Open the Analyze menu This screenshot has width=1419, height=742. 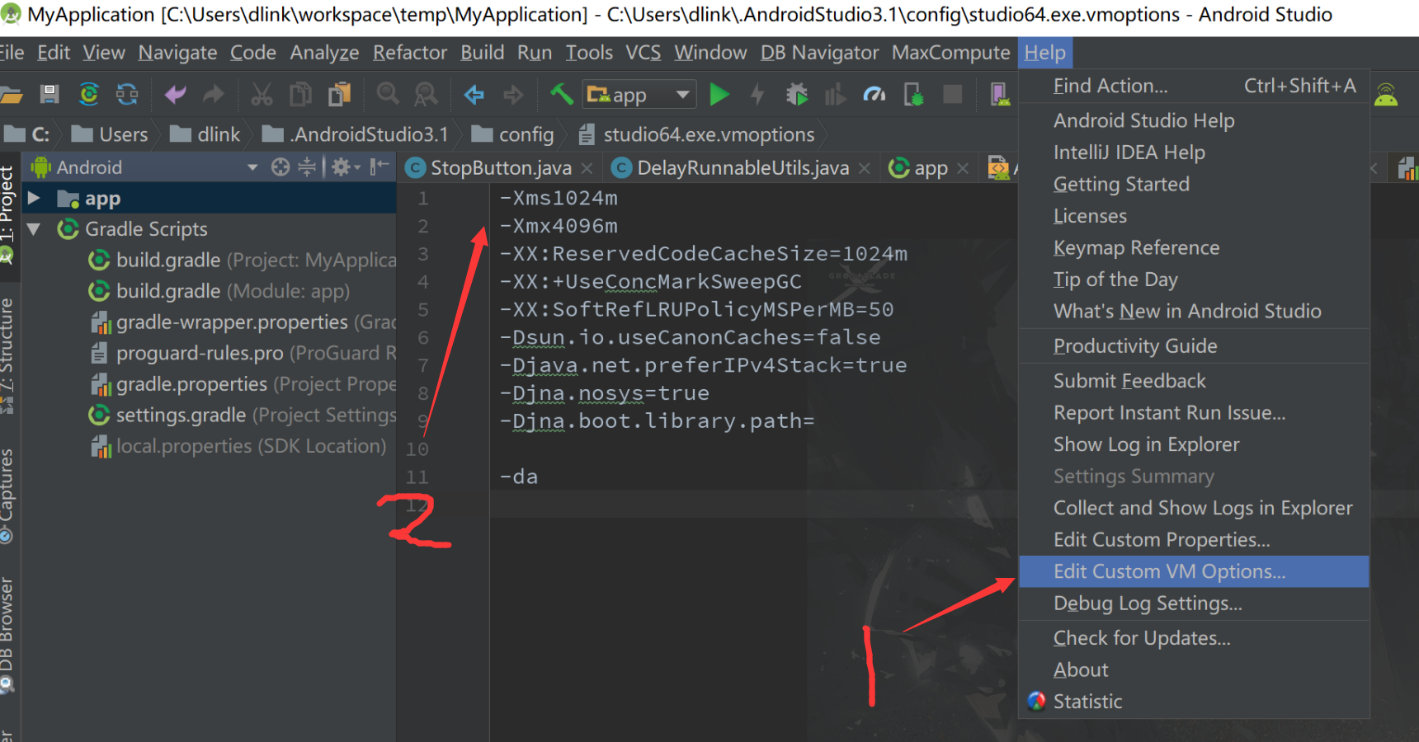tap(324, 53)
